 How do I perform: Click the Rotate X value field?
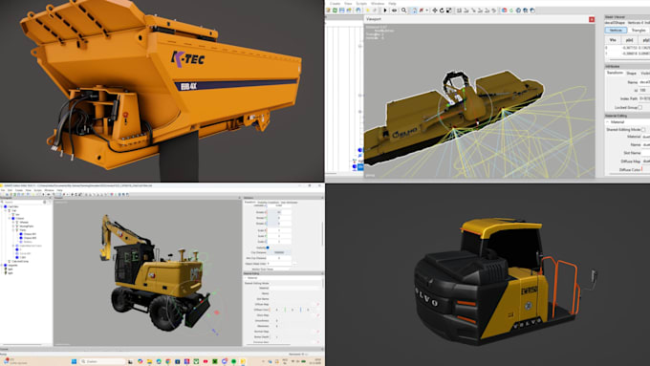(279, 212)
